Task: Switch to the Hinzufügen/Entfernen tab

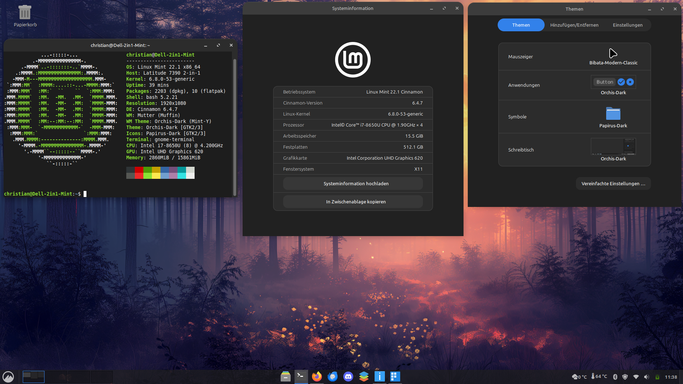Action: tap(574, 25)
